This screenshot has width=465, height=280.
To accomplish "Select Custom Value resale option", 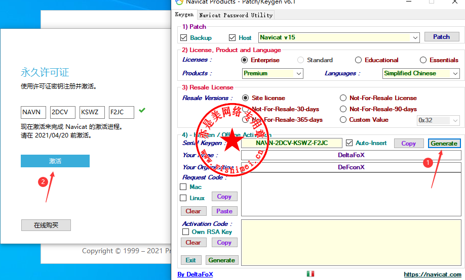I will tap(343, 120).
